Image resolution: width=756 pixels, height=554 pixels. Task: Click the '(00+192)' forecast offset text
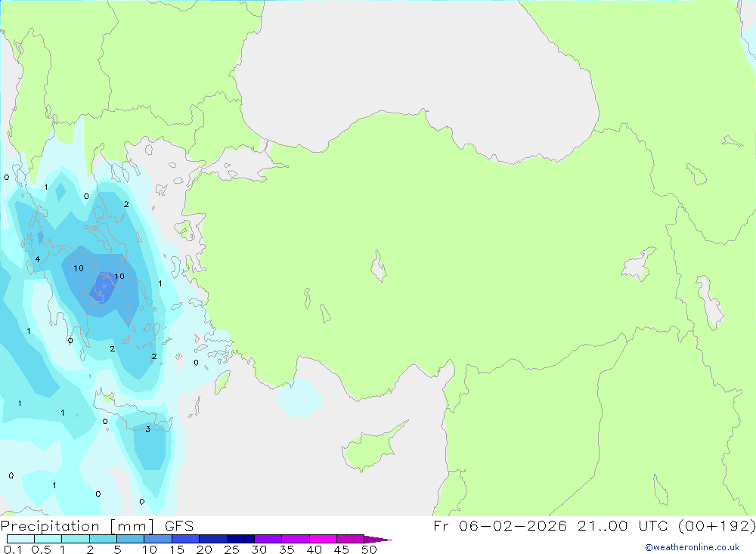tap(717, 525)
